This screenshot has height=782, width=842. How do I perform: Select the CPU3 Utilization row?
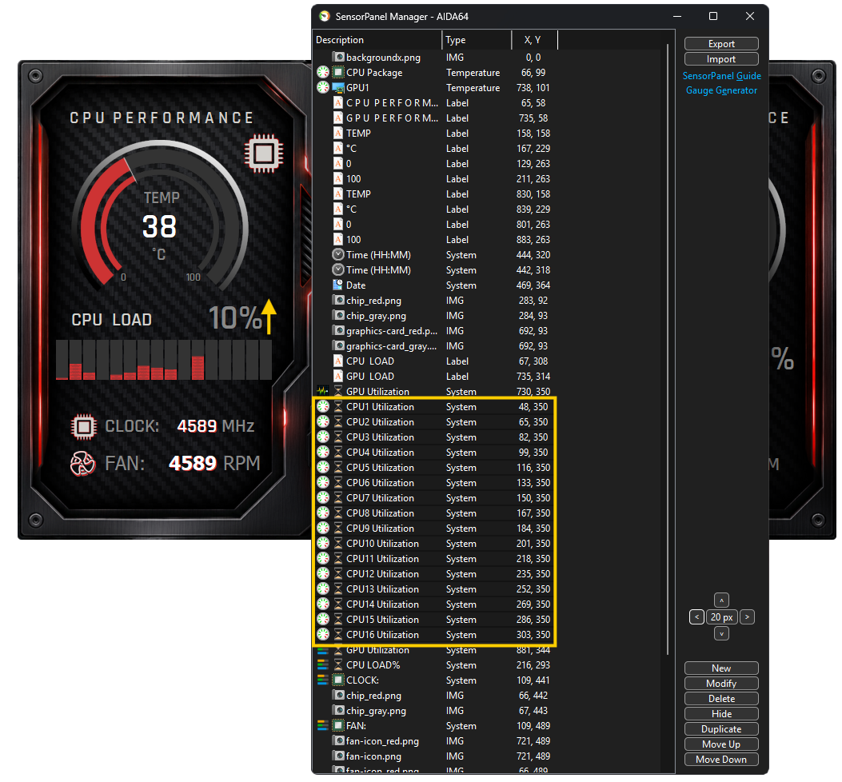click(x=434, y=437)
